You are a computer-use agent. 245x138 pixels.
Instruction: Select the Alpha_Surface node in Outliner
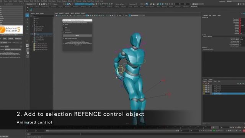pos(39,28)
